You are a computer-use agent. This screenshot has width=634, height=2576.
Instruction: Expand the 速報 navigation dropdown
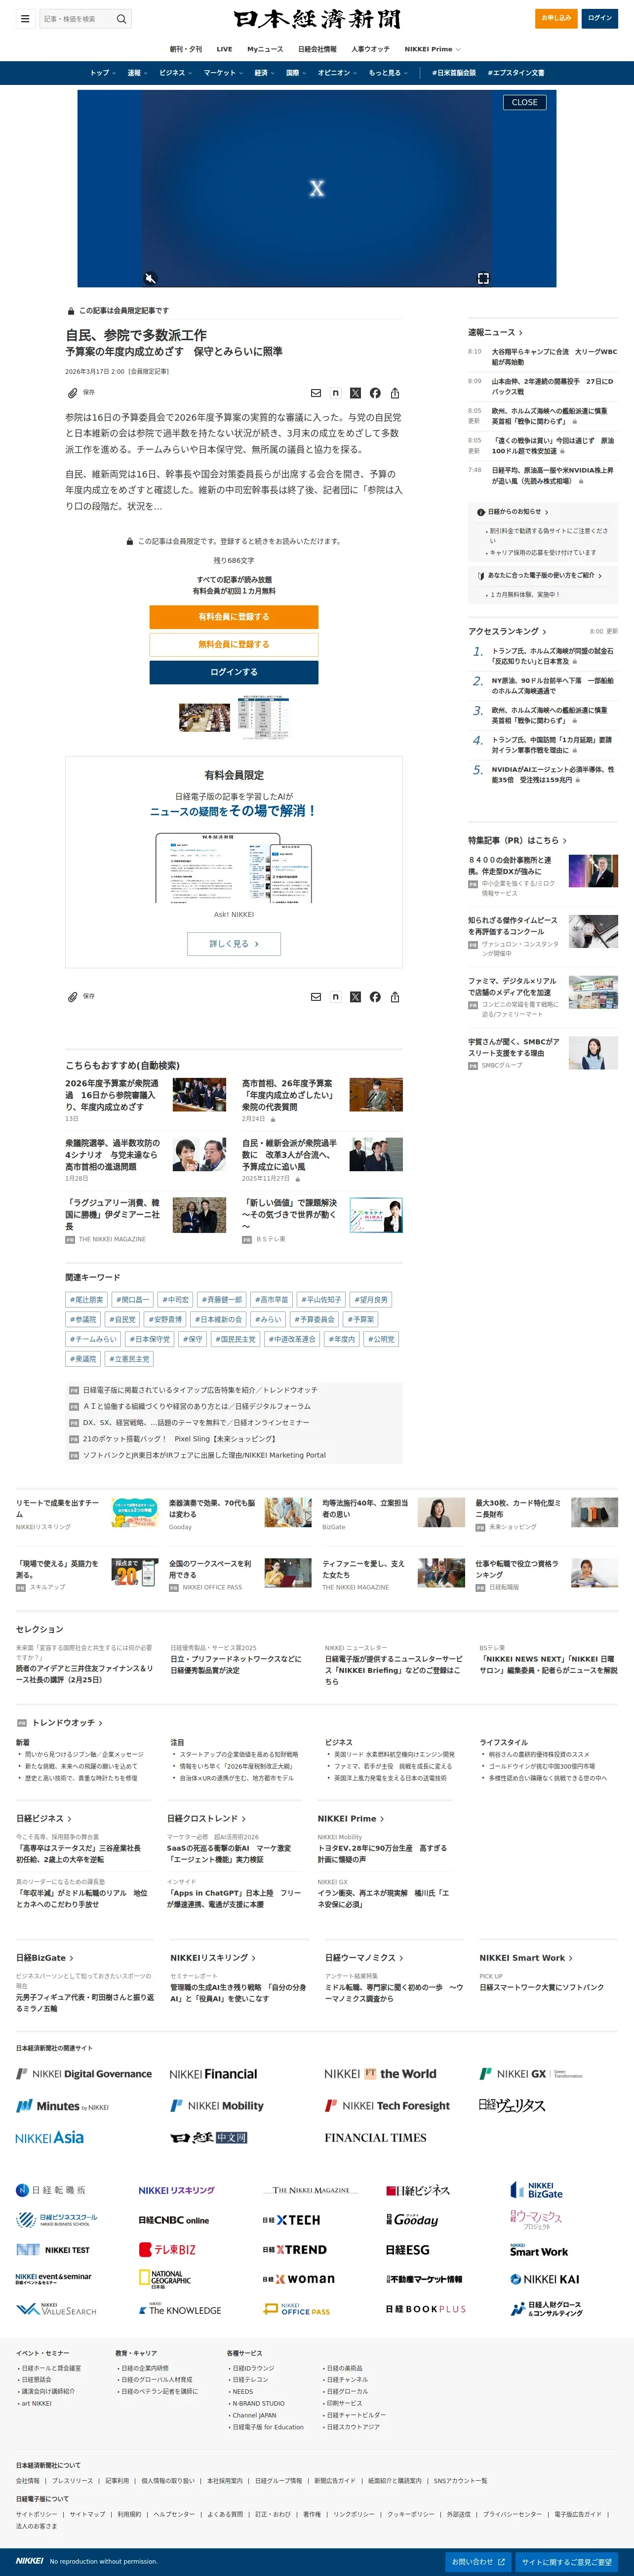point(138,73)
